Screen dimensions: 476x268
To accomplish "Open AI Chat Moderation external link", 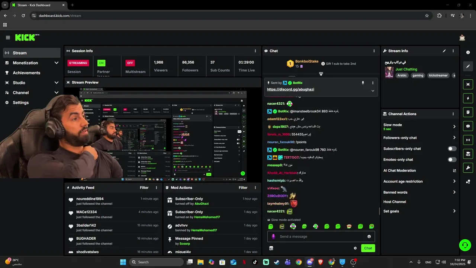I will 454,170.
